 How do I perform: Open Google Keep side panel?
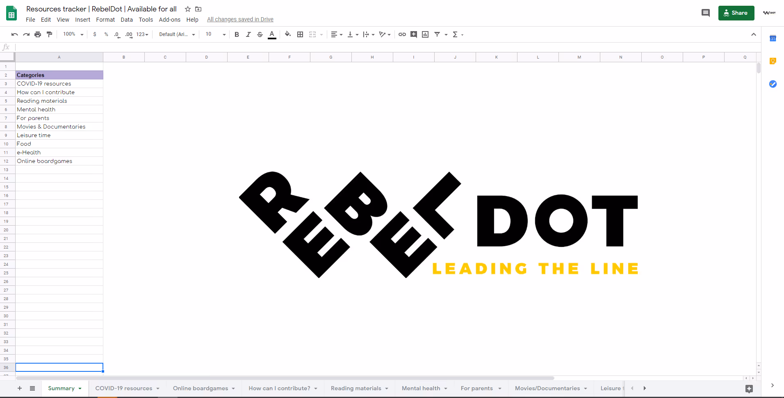pyautogui.click(x=773, y=61)
